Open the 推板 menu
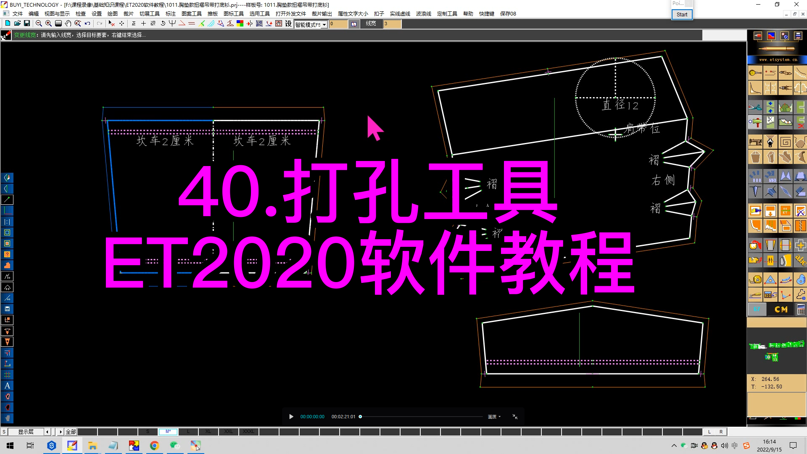Screen dimensions: 807x454 tap(213, 13)
